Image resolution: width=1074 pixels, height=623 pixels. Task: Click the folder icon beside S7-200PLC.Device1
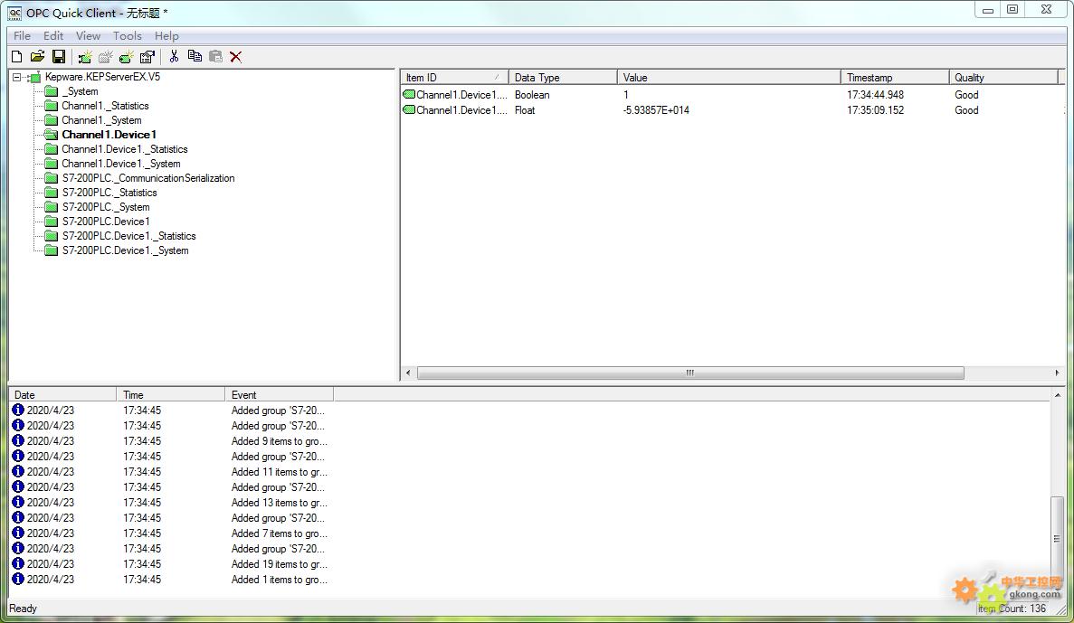coord(52,222)
